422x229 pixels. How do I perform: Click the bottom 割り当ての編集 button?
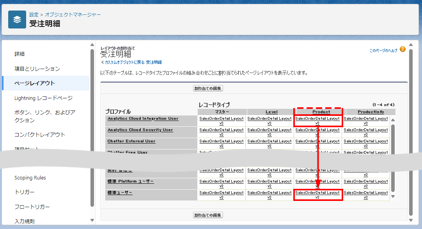[x=208, y=215]
